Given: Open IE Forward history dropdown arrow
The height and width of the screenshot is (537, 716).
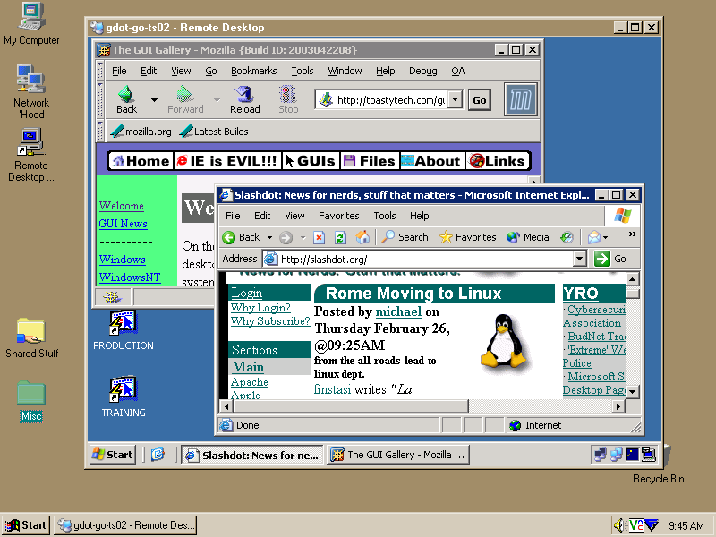Looking at the screenshot, I should 303,237.
